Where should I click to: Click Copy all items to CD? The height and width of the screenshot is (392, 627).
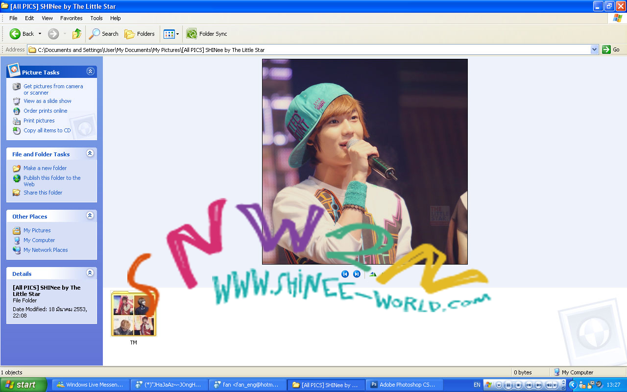click(47, 130)
